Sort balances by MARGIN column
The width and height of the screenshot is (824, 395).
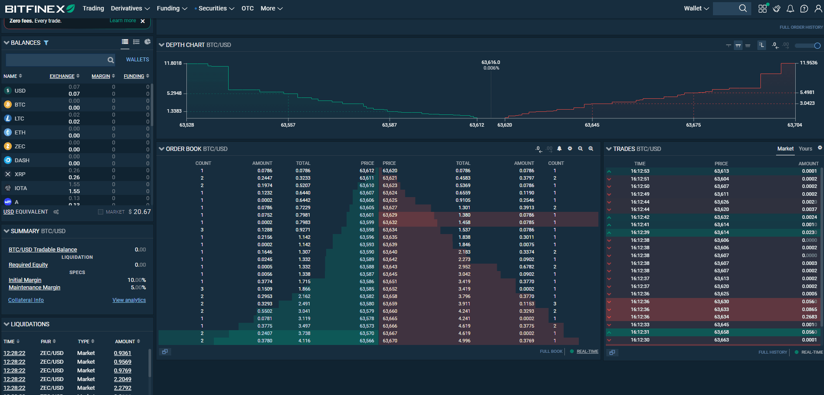click(103, 76)
